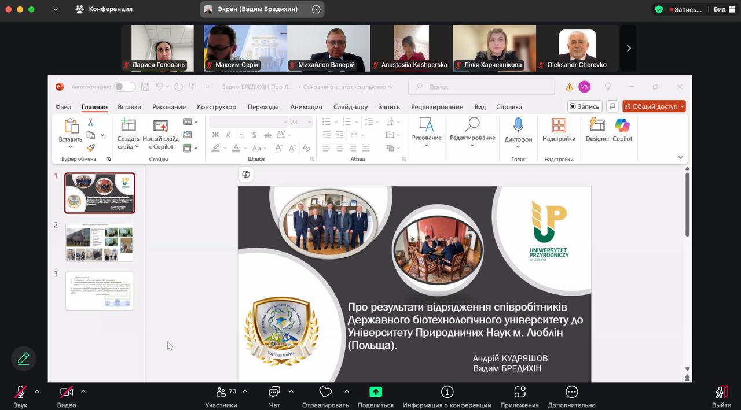Click the green encryption shield icon

659,9
